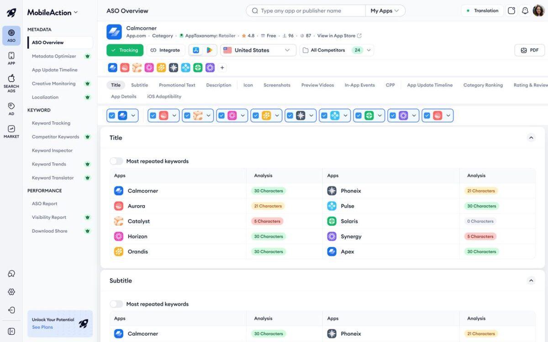Open Keyword Tracking in sidebar menu
Image resolution: width=548 pixels, height=342 pixels.
(x=51, y=123)
